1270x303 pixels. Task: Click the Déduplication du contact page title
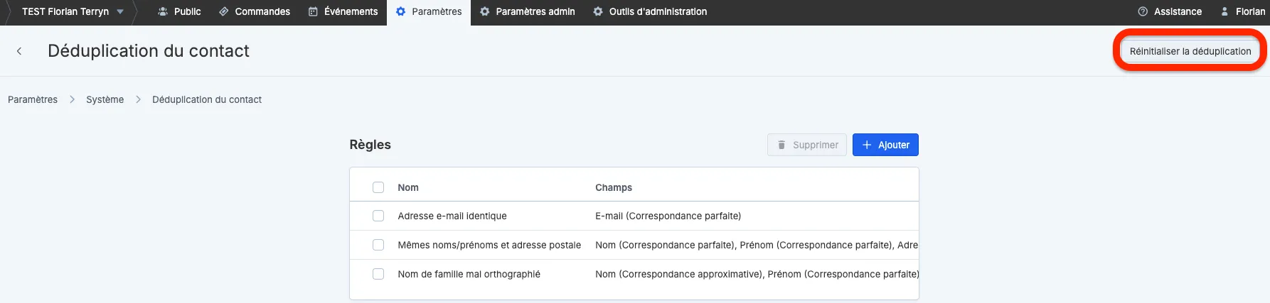(x=149, y=51)
